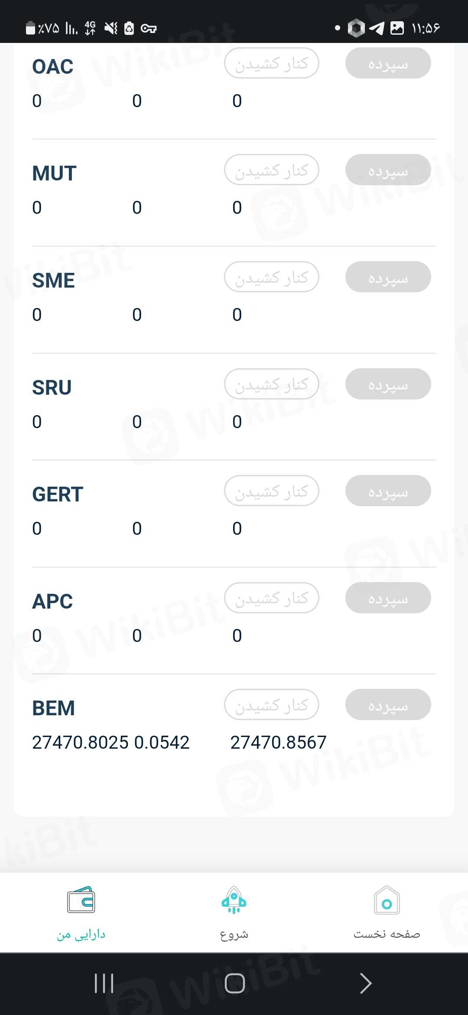Tap the Telegram notification icon in status bar
The width and height of the screenshot is (468, 1015).
click(377, 28)
